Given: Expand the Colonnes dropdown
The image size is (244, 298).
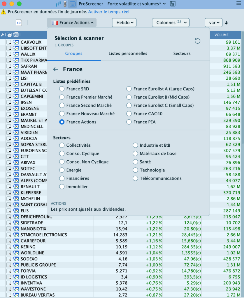Looking at the screenshot, I should coord(171,23).
